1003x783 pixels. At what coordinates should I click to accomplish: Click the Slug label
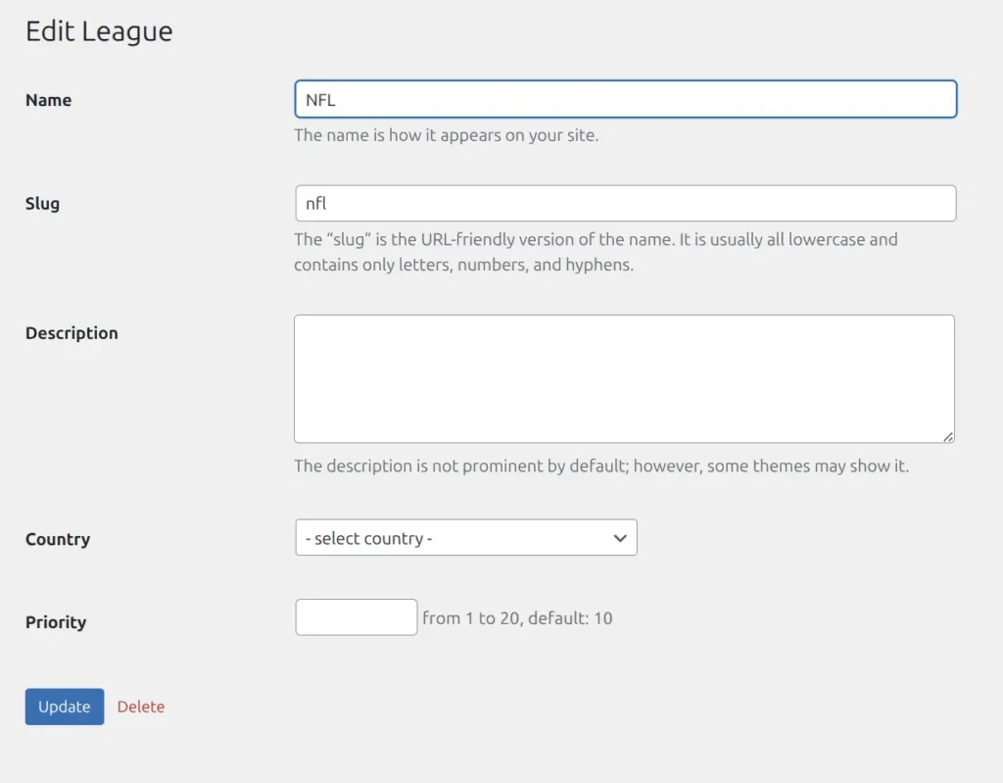[x=42, y=204]
